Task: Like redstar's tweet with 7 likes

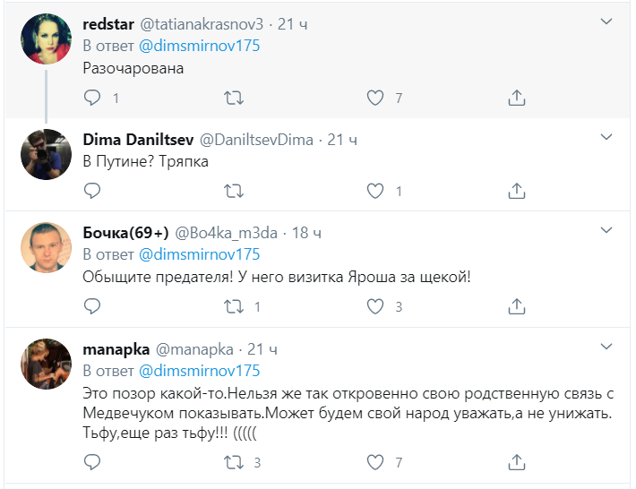Action: (376, 97)
